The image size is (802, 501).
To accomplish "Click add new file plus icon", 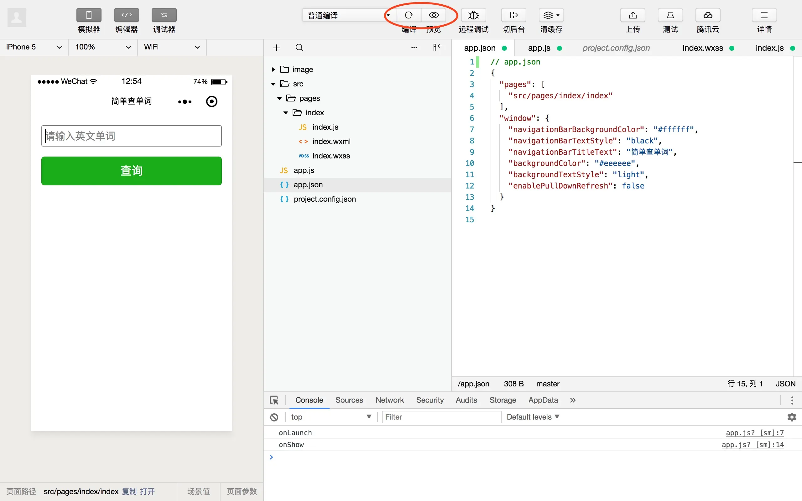I will pos(276,48).
